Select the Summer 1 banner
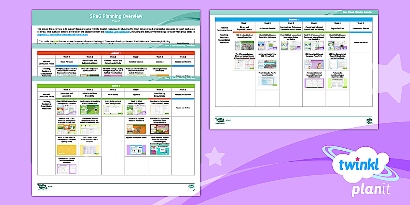This screenshot has width=410, height=205. coord(294,19)
